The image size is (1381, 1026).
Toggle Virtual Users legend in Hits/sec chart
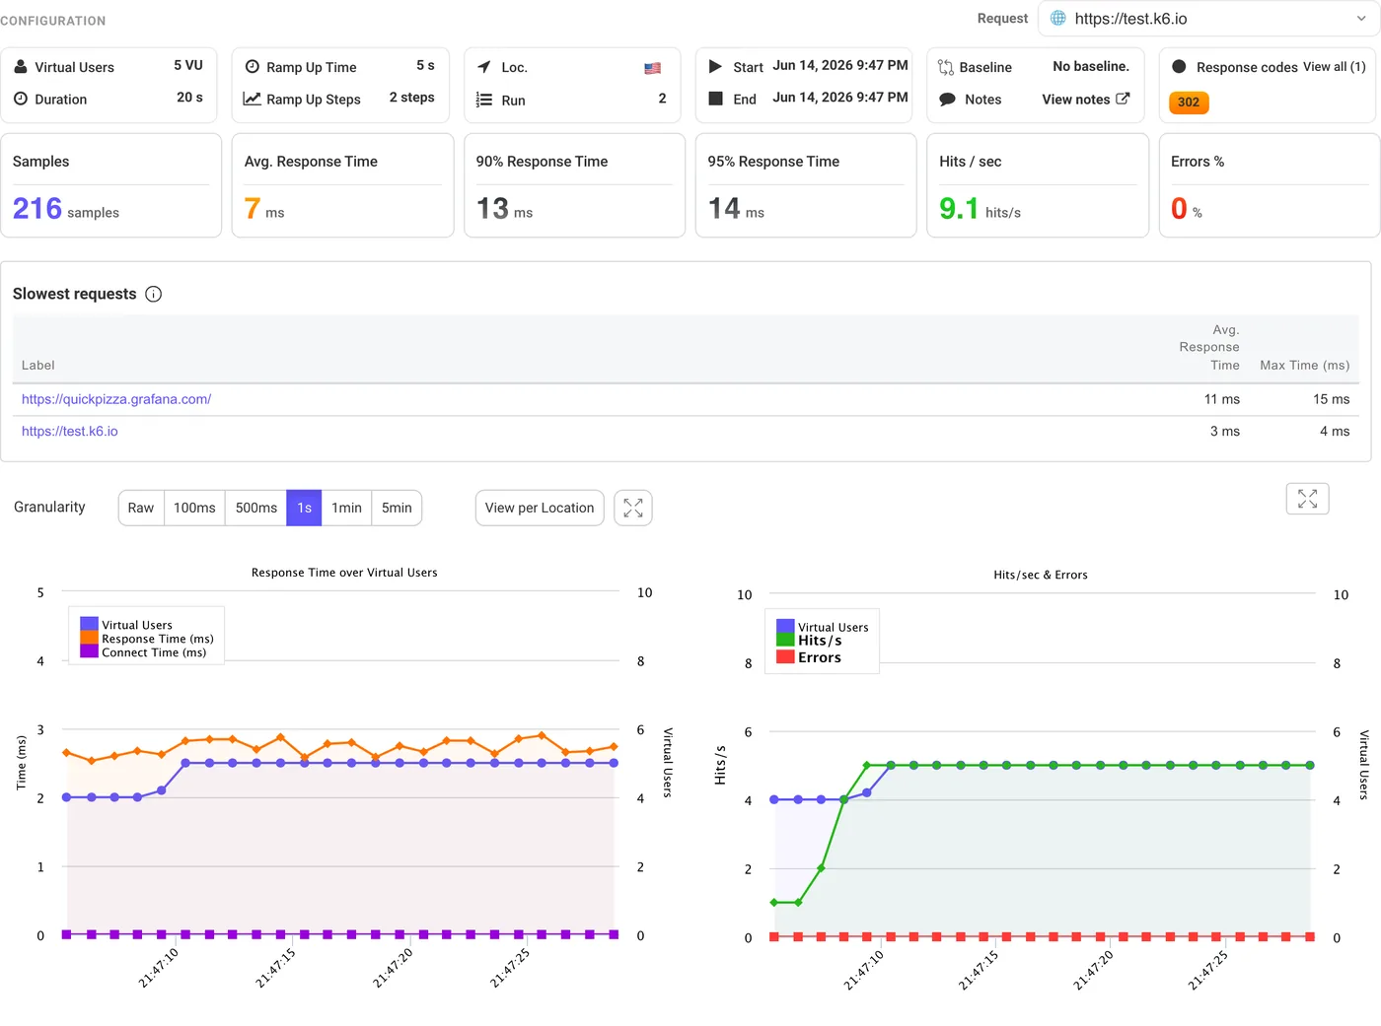click(823, 627)
